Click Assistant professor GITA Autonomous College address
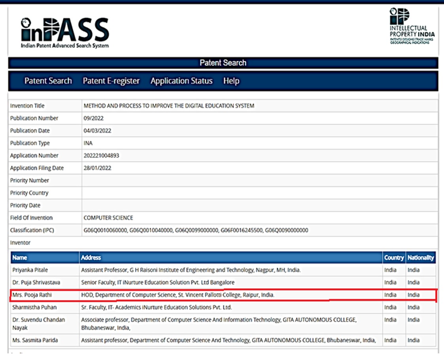444x362 pixels. pos(228,340)
